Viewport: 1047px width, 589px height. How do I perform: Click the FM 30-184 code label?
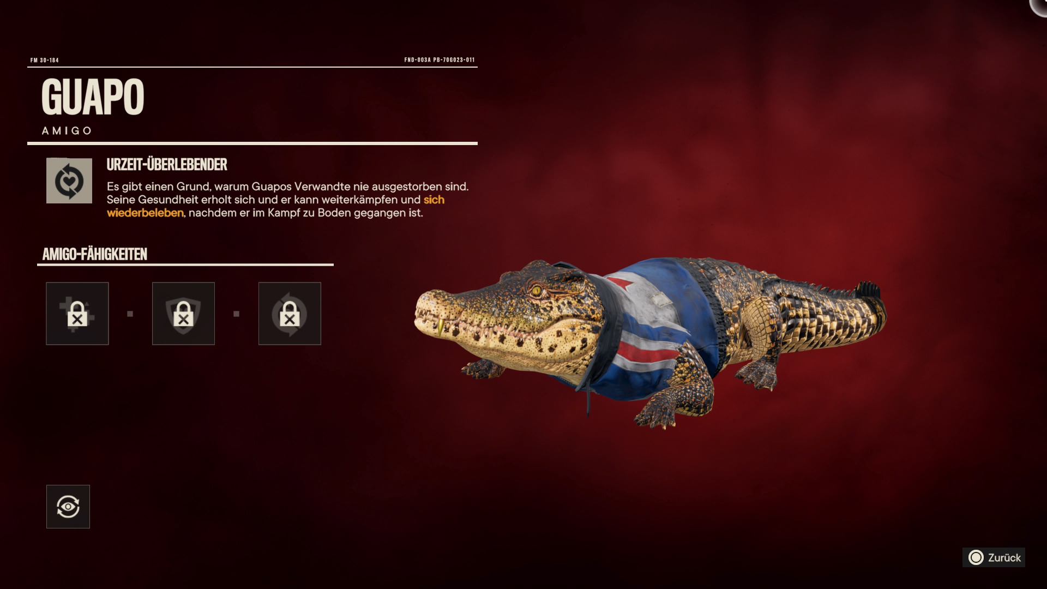(45, 60)
